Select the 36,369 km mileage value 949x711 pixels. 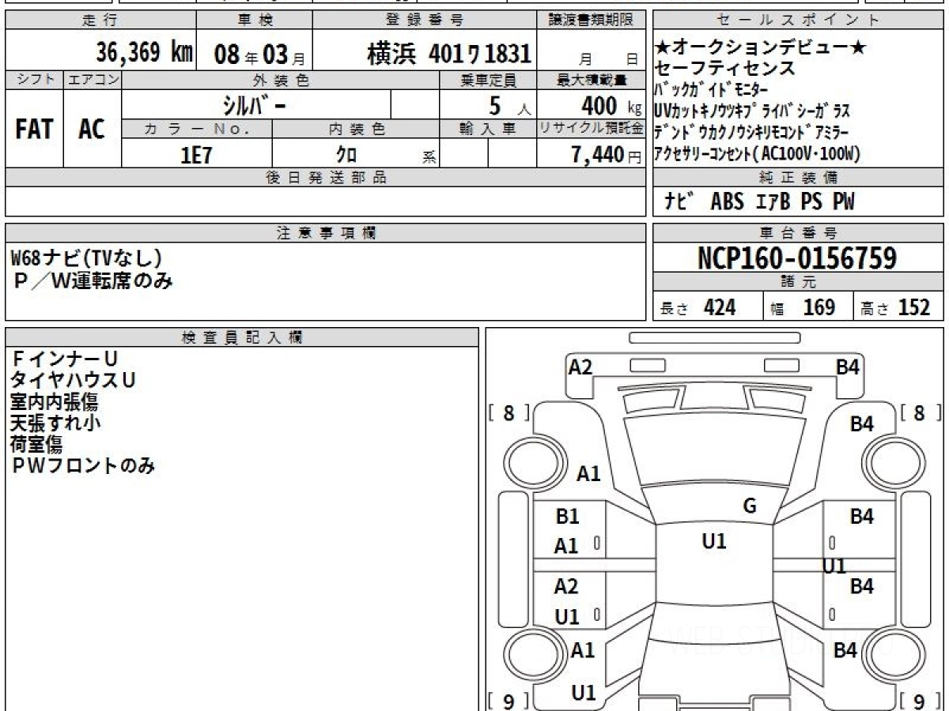[x=145, y=52]
